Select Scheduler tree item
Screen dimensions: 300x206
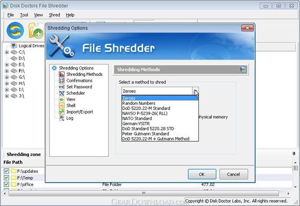pos(76,93)
